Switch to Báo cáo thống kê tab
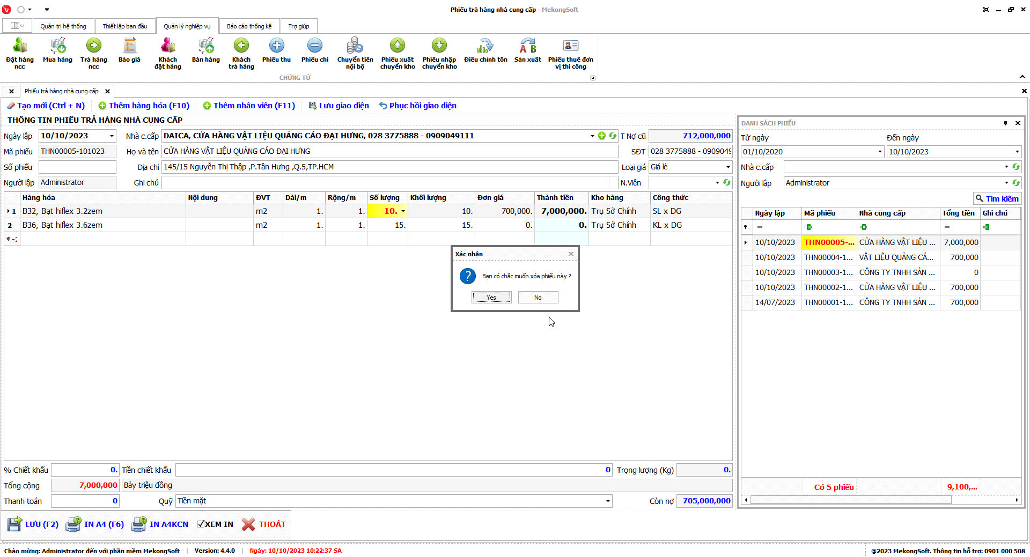Image resolution: width=1030 pixels, height=557 pixels. coord(249,26)
